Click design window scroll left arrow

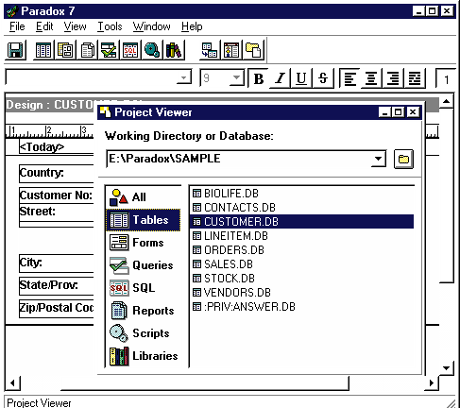point(12,382)
